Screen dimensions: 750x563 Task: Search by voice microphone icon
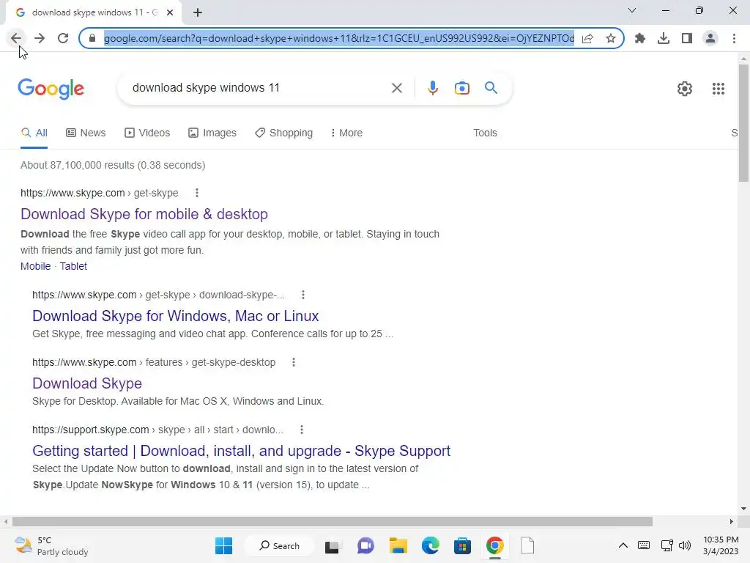coord(432,88)
